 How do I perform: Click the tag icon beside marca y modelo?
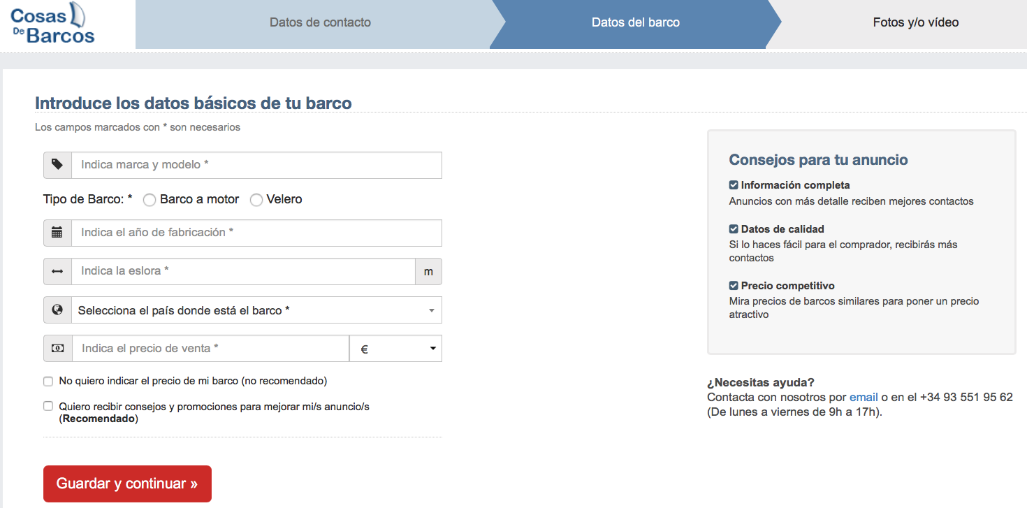(57, 165)
